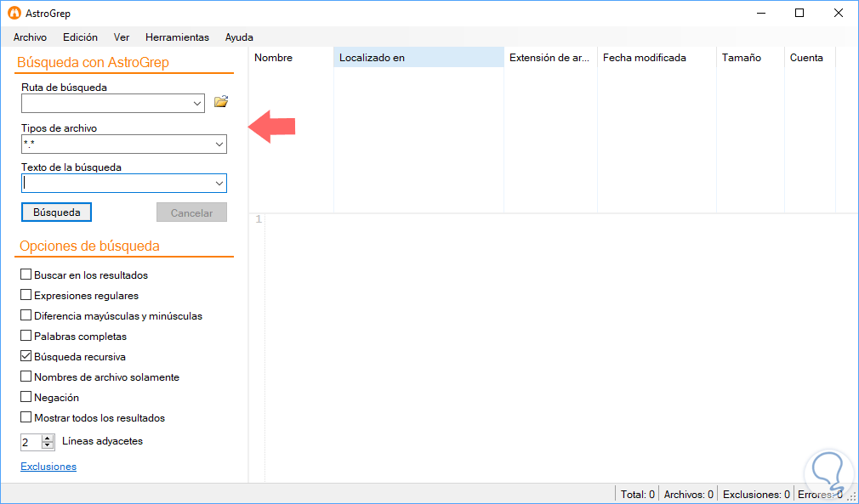Open the Edición menu

[x=80, y=37]
